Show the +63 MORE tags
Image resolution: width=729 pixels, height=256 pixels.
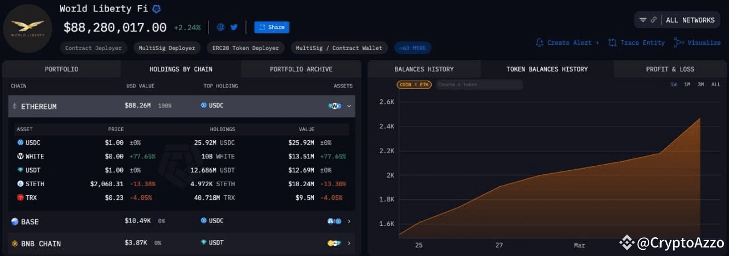pos(412,48)
